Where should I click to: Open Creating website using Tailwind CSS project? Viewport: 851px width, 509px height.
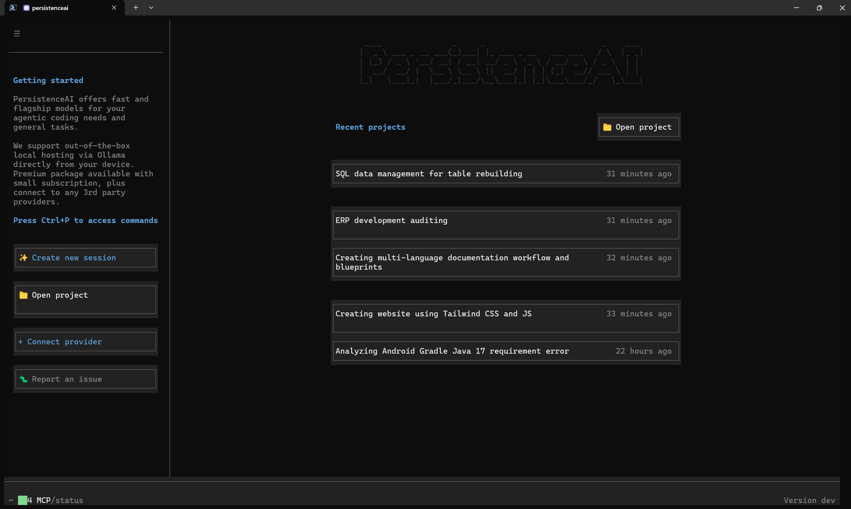(x=506, y=318)
